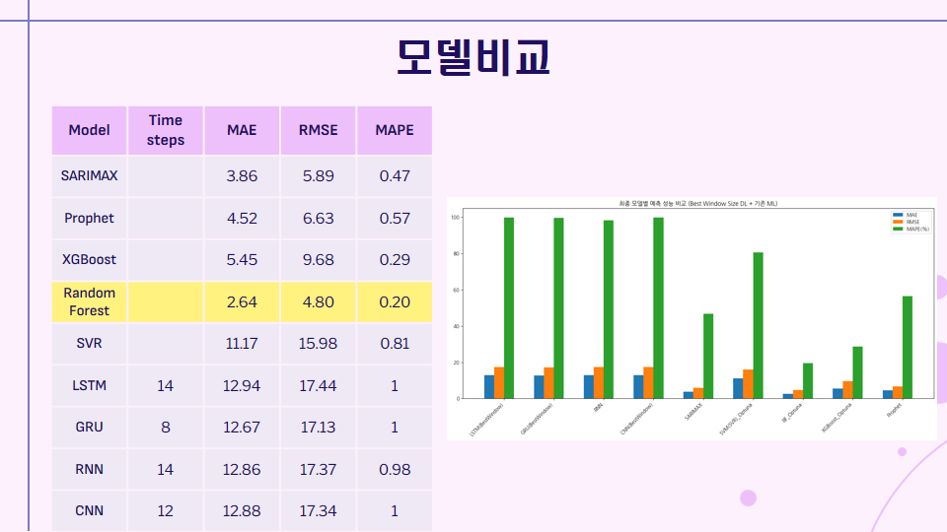Click the LSTM RMSE value 17.44

319,386
